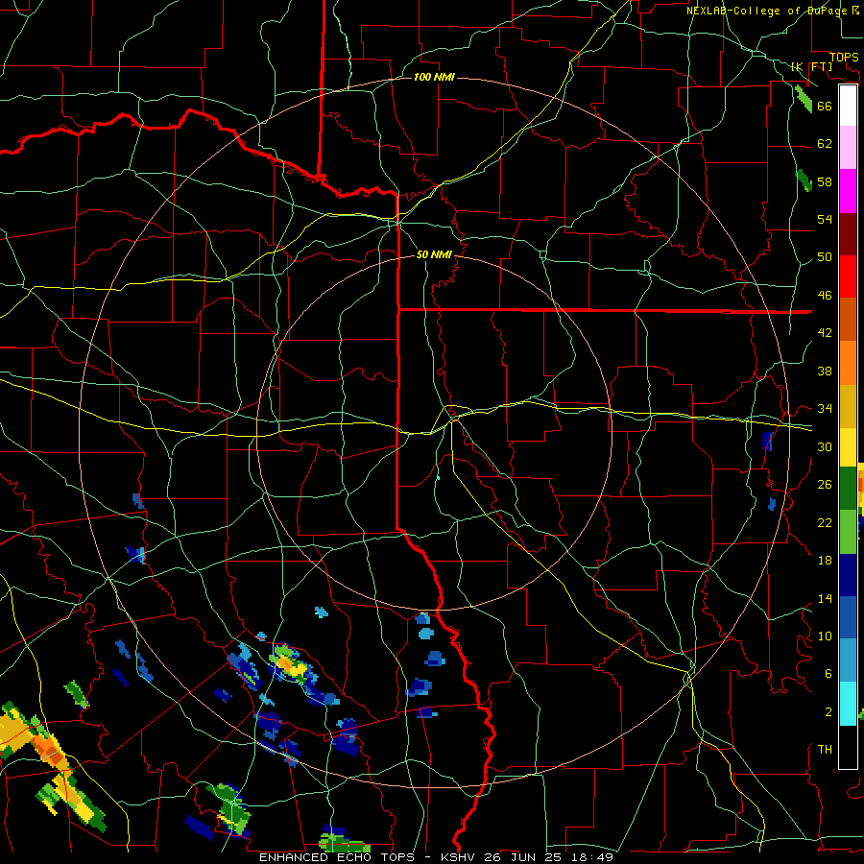This screenshot has width=864, height=864.
Task: Click the TH legend label
Action: point(825,750)
